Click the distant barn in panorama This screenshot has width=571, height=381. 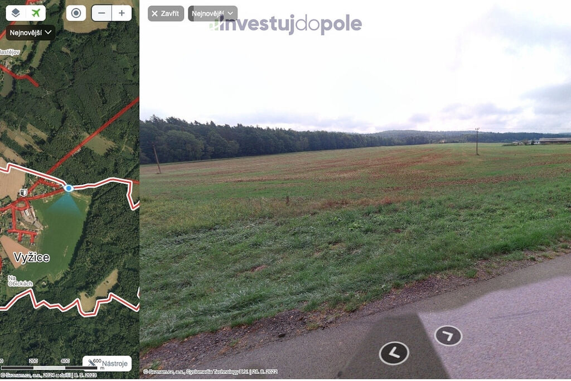tap(555, 141)
